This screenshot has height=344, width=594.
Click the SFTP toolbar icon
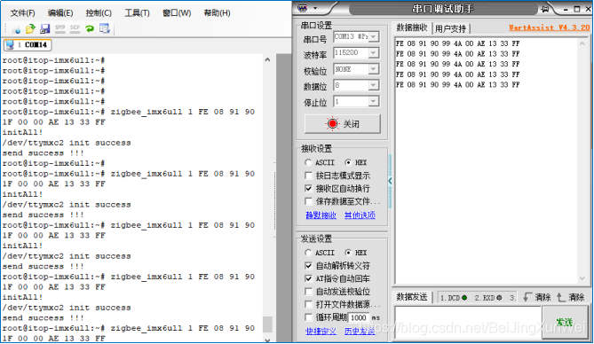59,28
